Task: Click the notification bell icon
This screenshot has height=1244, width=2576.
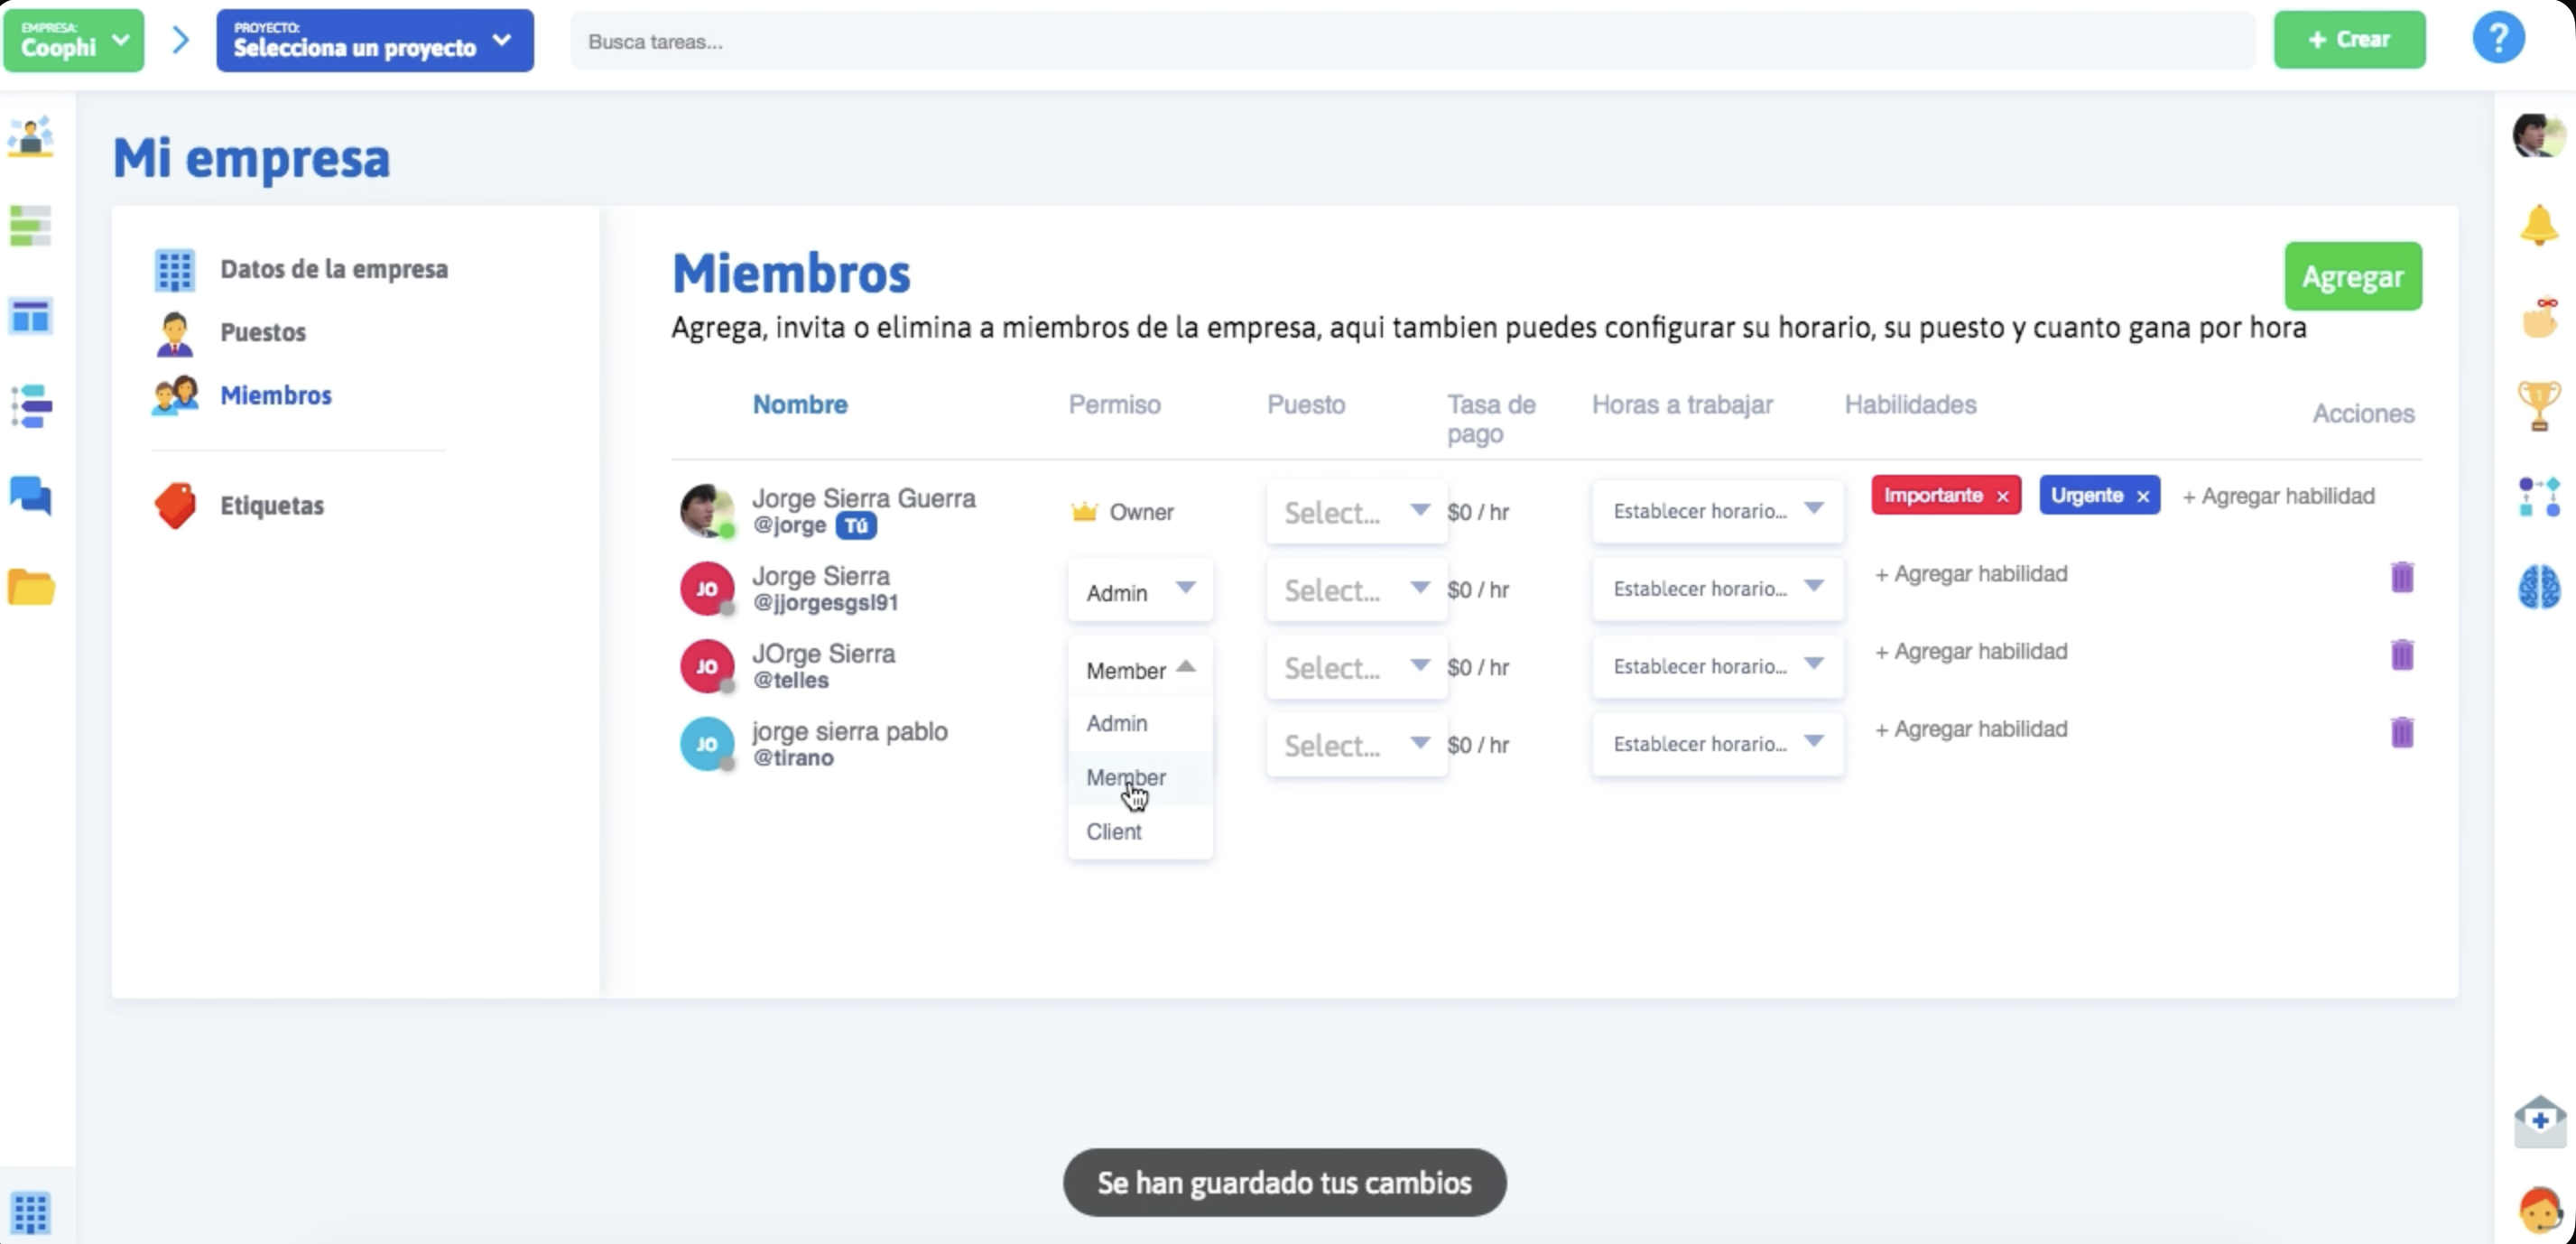Action: pos(2537,226)
